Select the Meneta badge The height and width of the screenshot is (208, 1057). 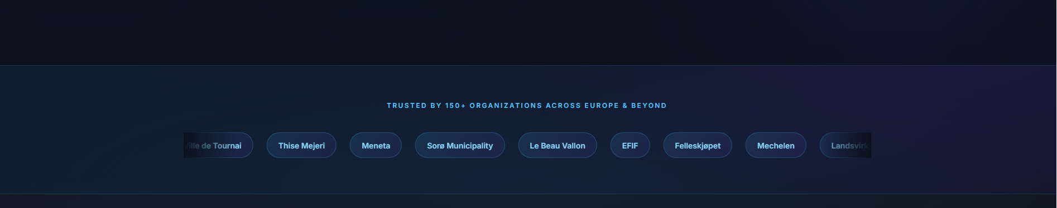point(376,145)
